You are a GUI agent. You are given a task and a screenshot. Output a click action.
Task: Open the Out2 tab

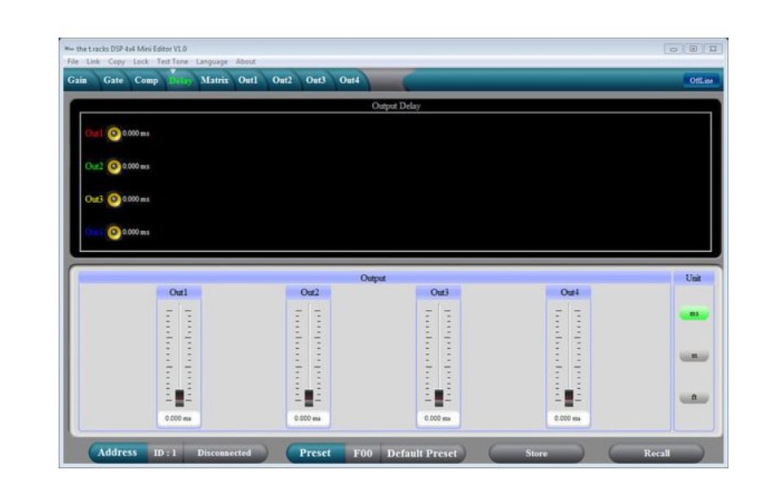(x=282, y=80)
